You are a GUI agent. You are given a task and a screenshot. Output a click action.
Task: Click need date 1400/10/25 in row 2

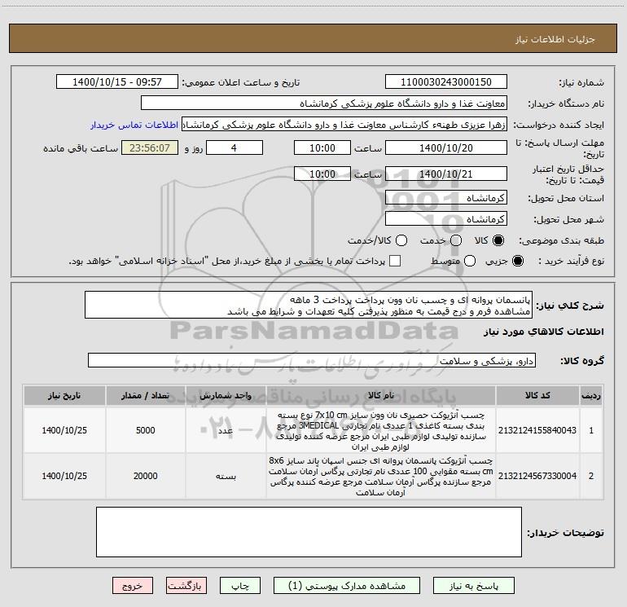tap(64, 476)
